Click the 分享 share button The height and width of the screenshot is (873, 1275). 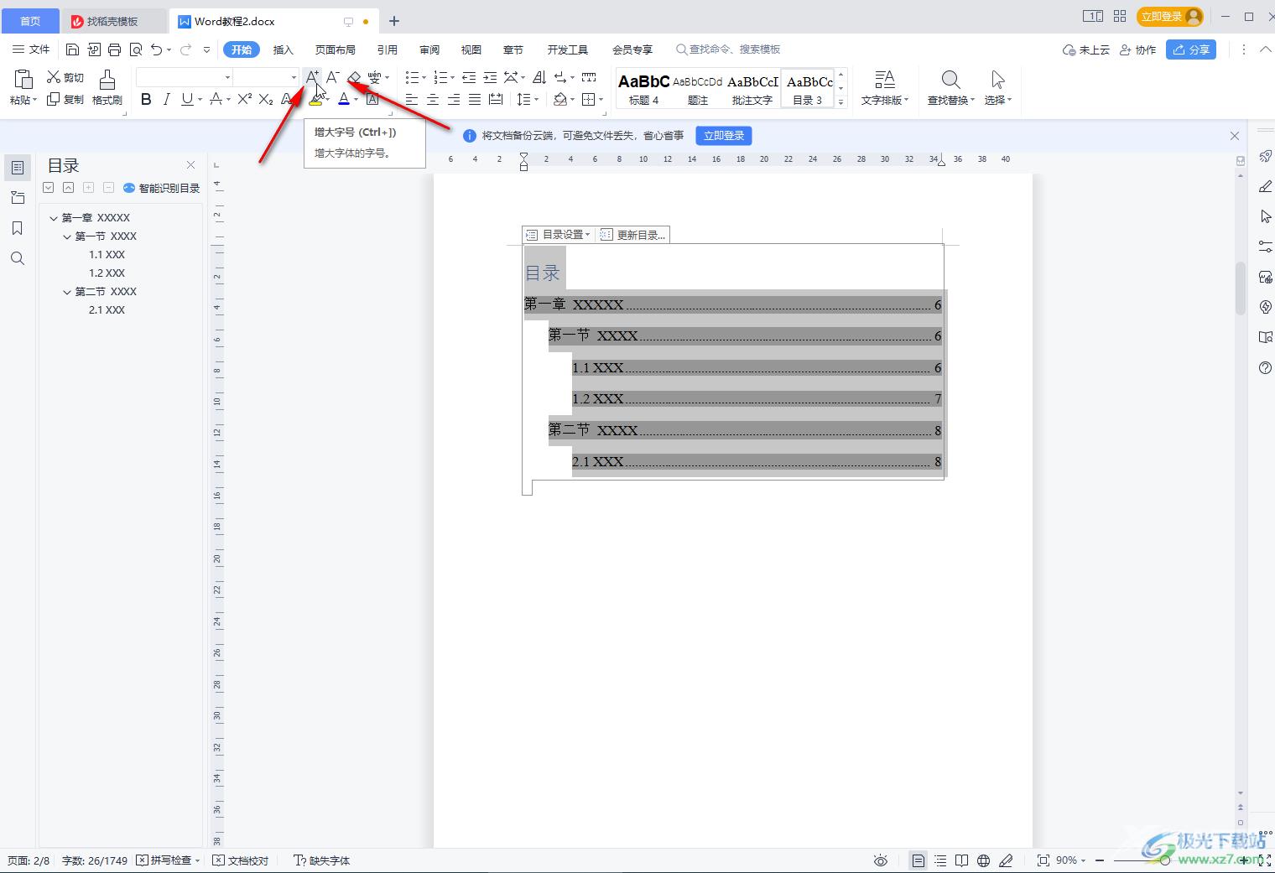[1192, 49]
